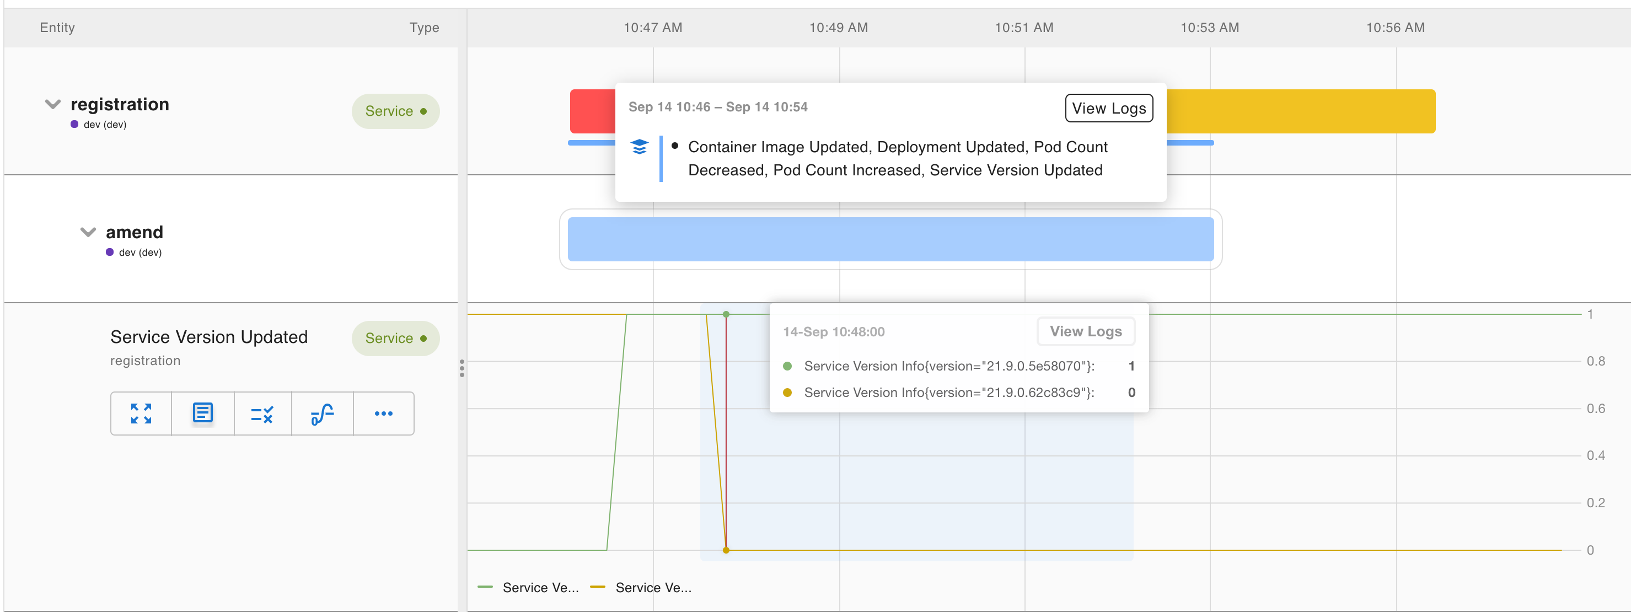The image size is (1631, 612).
Task: Open the more options ellipsis menu
Action: click(383, 414)
